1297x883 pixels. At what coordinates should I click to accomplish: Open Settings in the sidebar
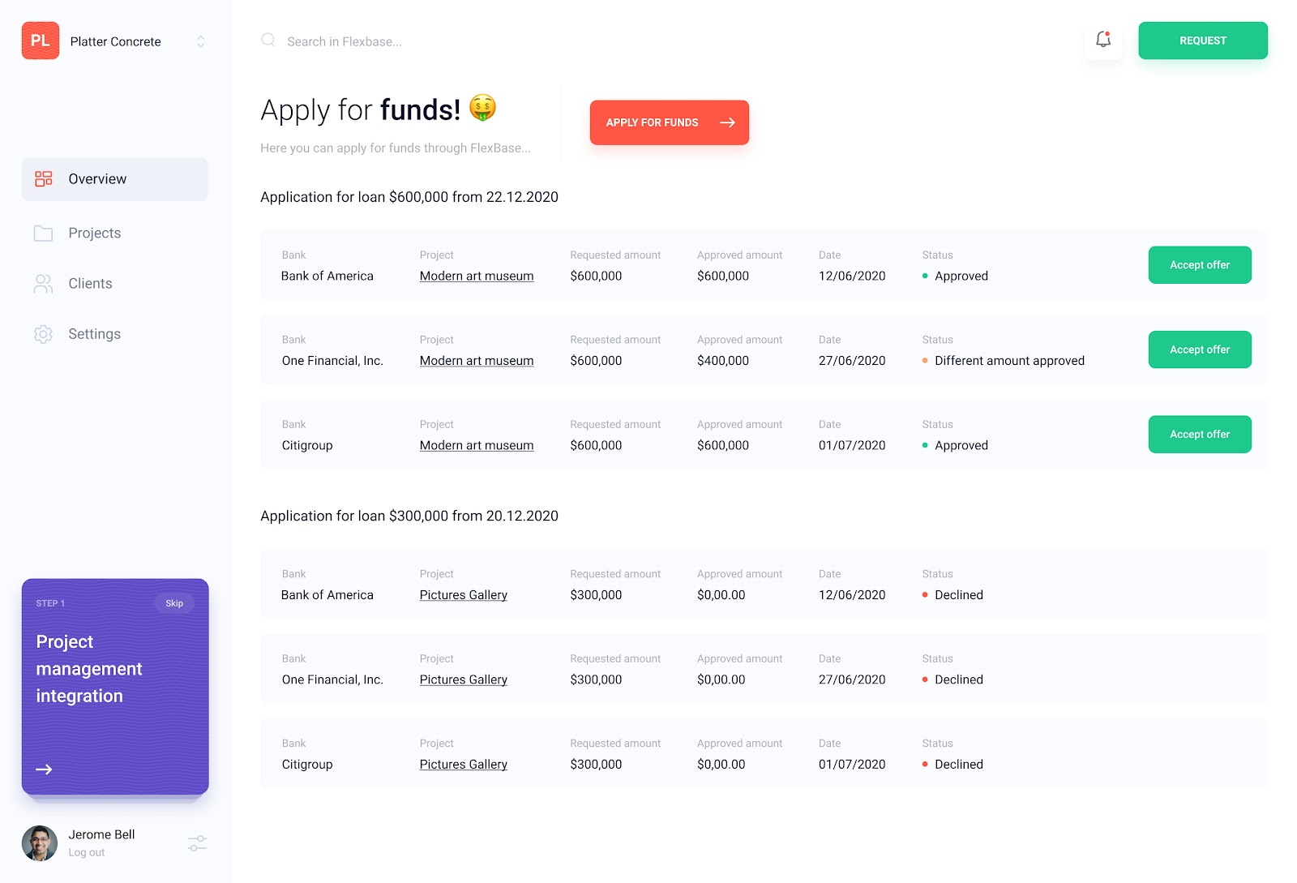coord(95,334)
